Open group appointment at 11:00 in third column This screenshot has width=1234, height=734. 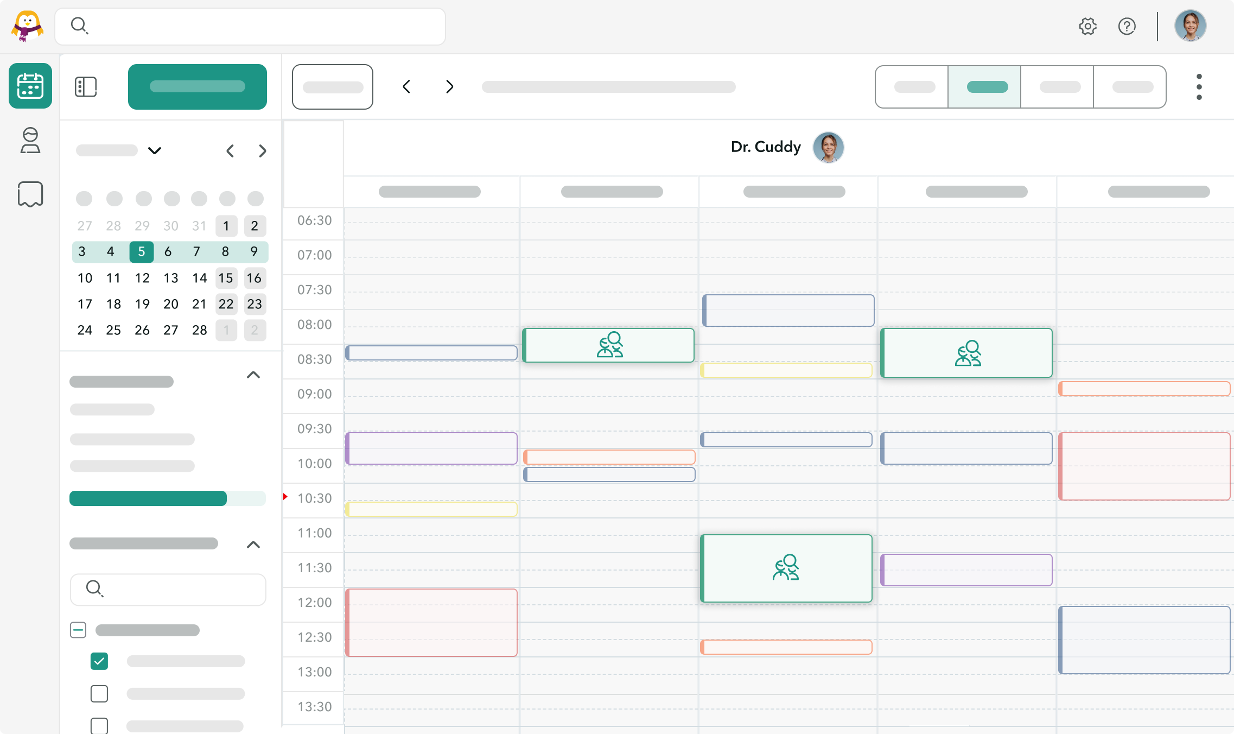786,568
